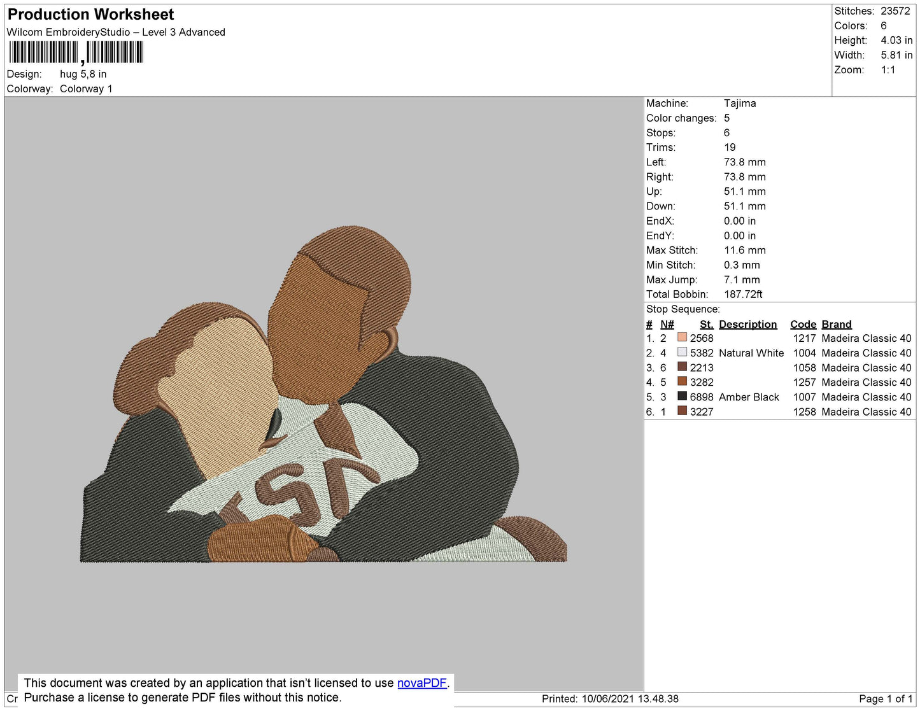Click the 'Stop Sequence:' heading
This screenshot has height=711, width=920.
click(683, 309)
